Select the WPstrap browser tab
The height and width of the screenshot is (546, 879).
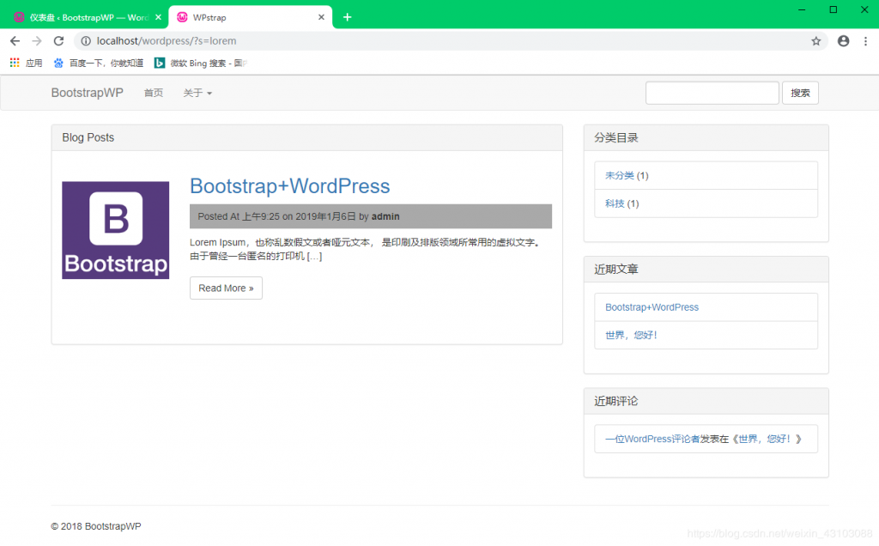click(251, 17)
